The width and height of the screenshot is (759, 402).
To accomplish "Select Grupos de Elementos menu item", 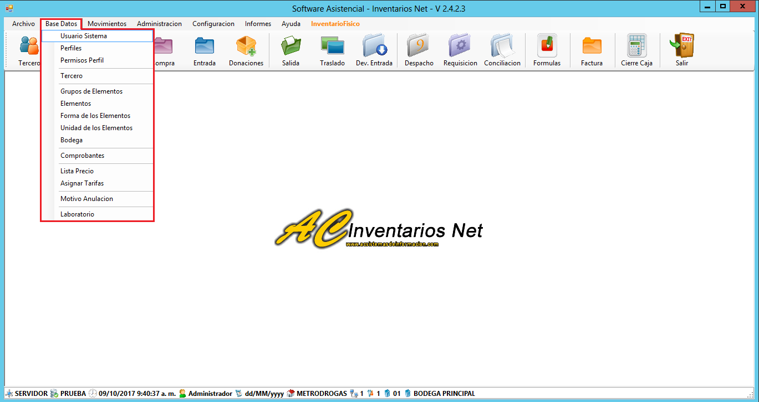I will click(91, 91).
